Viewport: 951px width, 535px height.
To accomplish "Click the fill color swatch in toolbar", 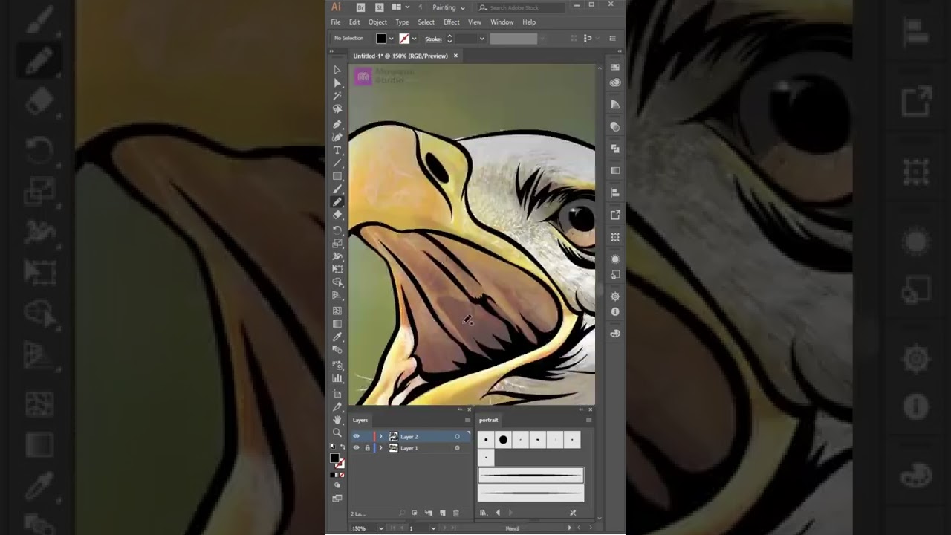I will point(335,458).
